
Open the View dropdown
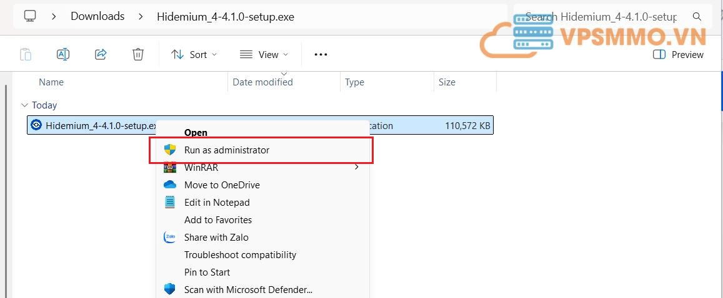click(x=264, y=54)
